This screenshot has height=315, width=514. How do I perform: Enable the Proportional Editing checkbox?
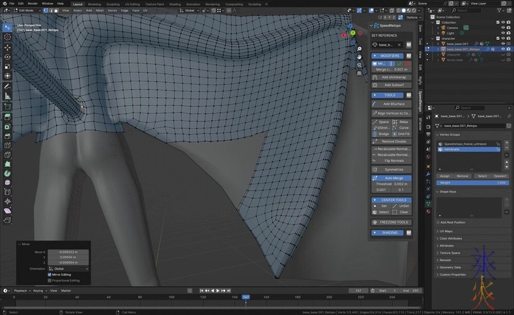click(50, 280)
